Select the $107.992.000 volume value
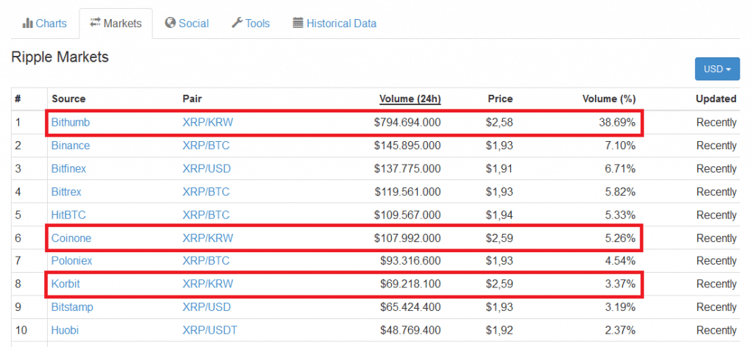 (407, 238)
